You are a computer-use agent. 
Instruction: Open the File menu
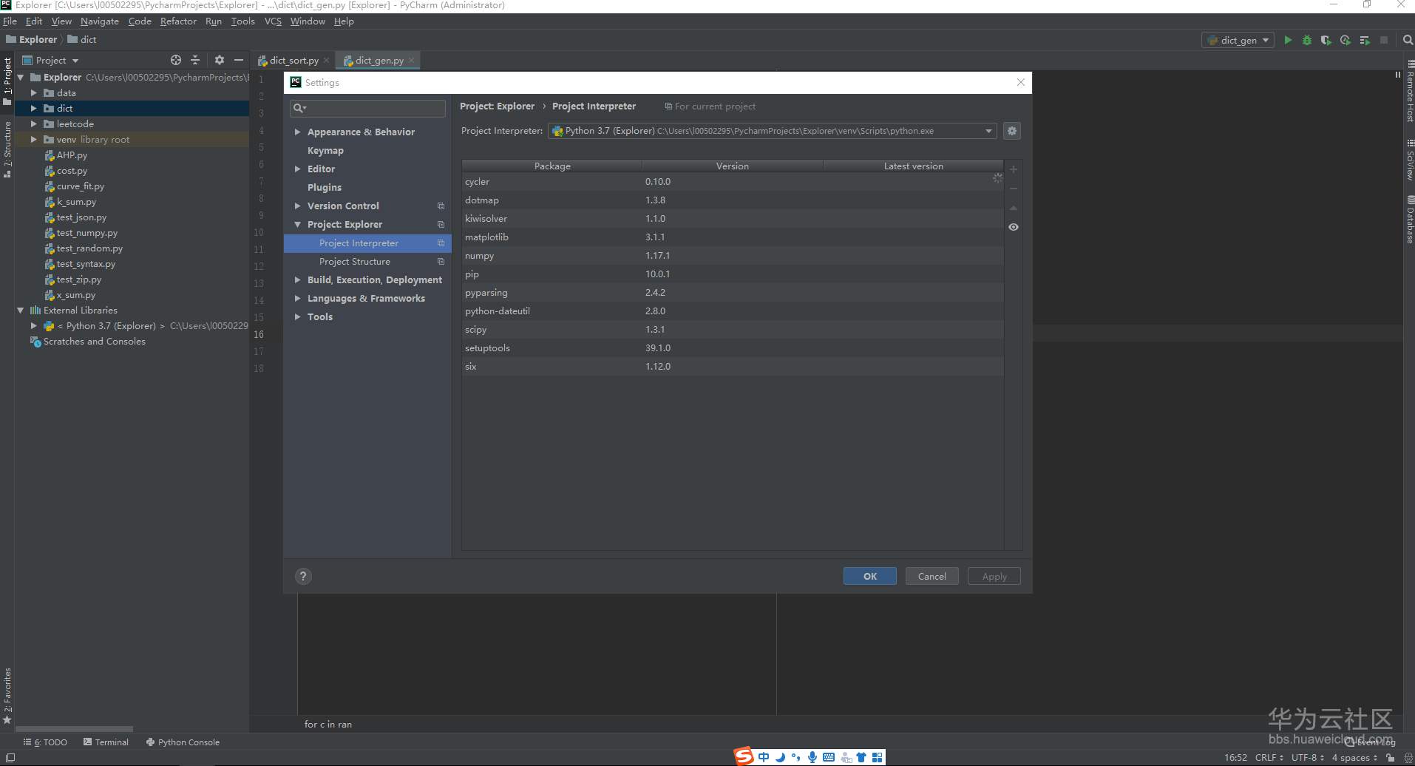pos(10,21)
